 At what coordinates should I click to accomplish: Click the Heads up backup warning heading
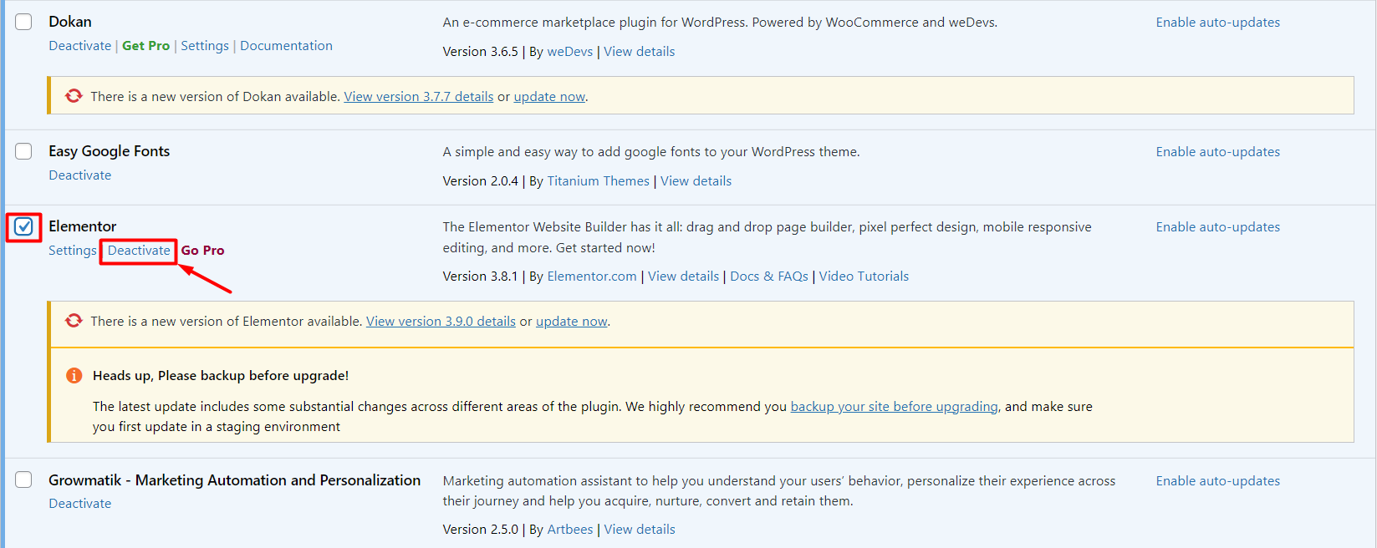[x=221, y=376]
